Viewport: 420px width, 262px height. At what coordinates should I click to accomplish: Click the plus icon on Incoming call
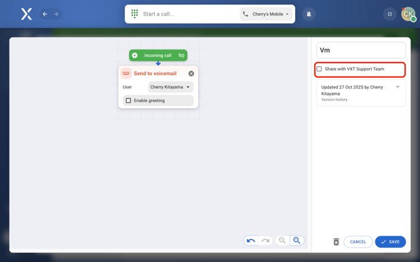[135, 55]
